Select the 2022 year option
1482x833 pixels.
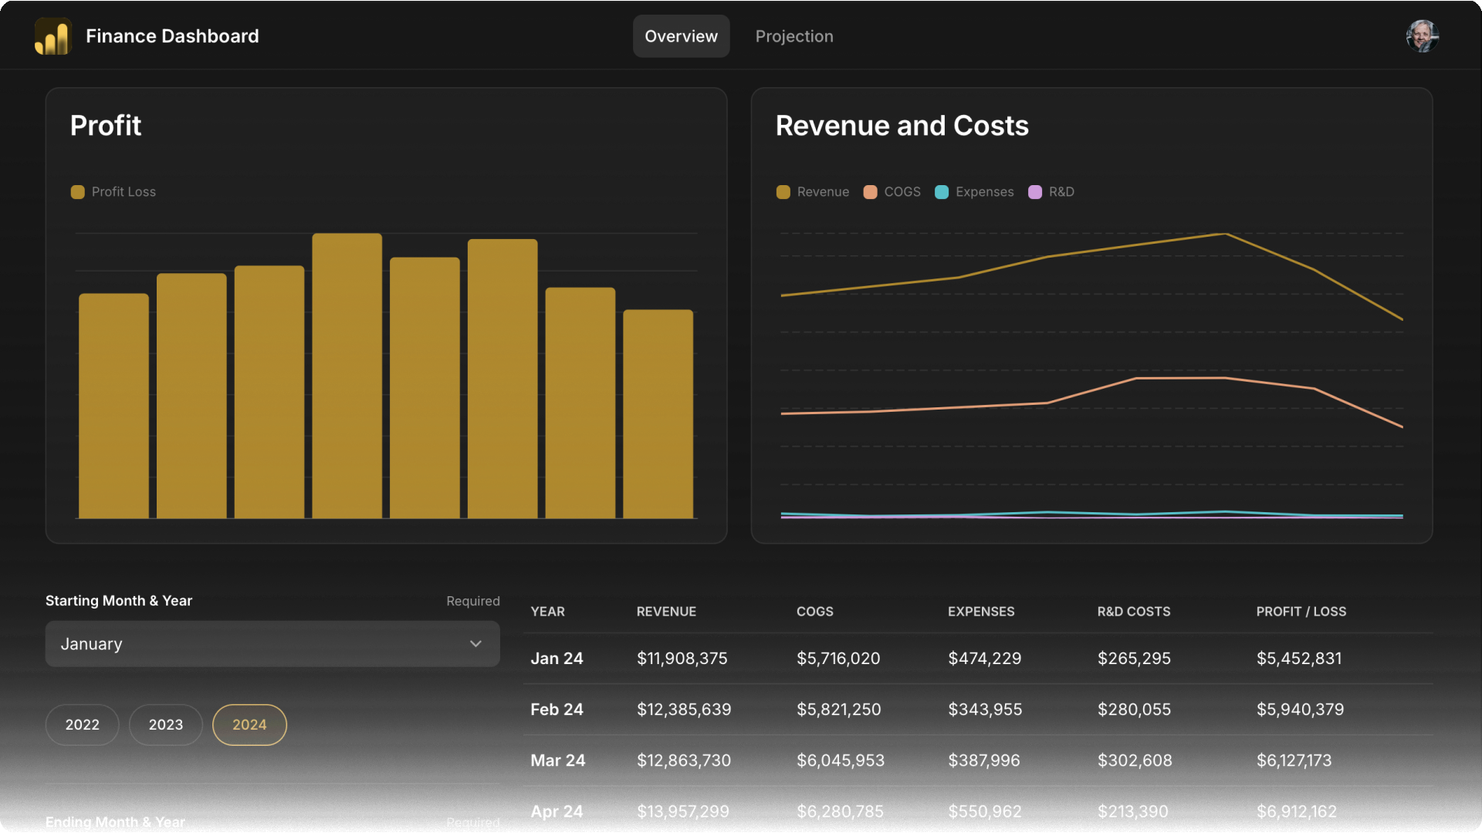point(82,725)
